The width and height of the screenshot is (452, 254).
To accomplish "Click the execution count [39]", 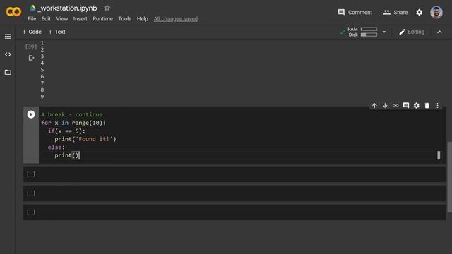I will click(x=31, y=47).
